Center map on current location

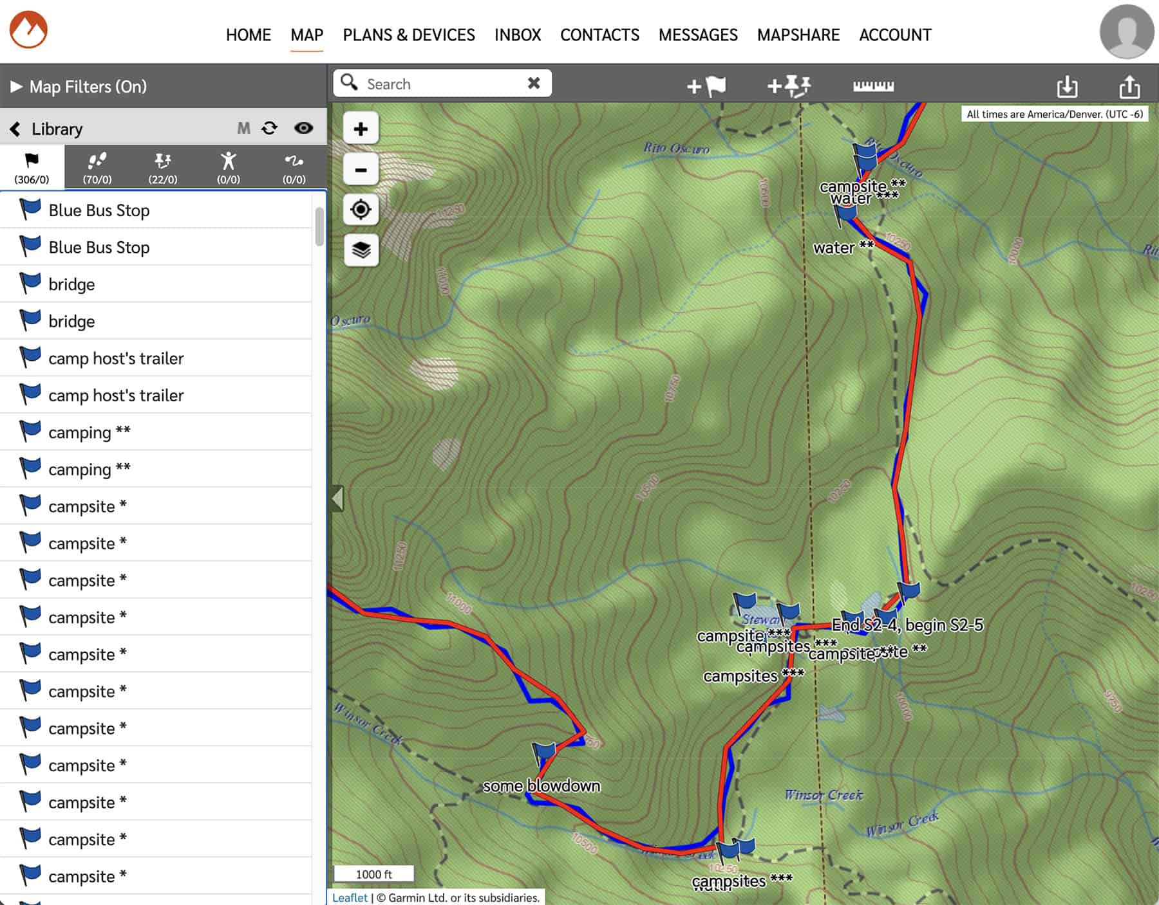pyautogui.click(x=361, y=210)
